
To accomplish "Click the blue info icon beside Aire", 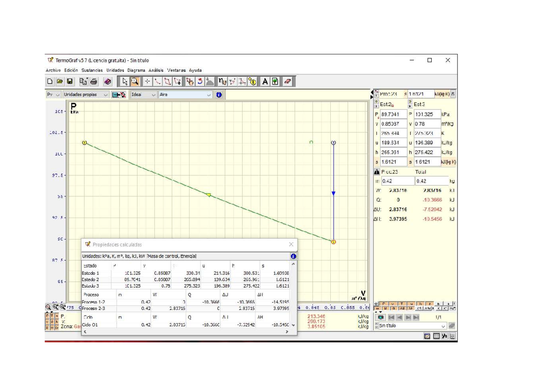I will pyautogui.click(x=219, y=95).
